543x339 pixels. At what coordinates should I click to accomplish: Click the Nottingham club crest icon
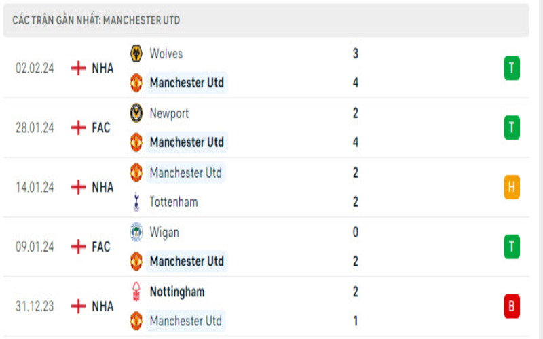136,292
